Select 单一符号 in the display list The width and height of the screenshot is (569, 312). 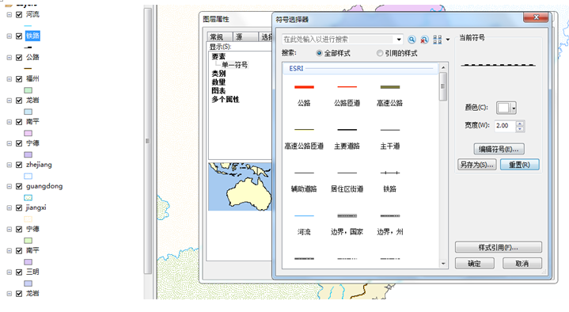pos(234,65)
